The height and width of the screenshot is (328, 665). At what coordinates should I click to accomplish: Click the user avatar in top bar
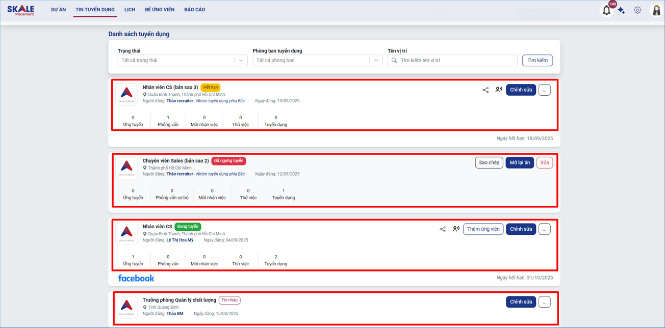pos(656,10)
